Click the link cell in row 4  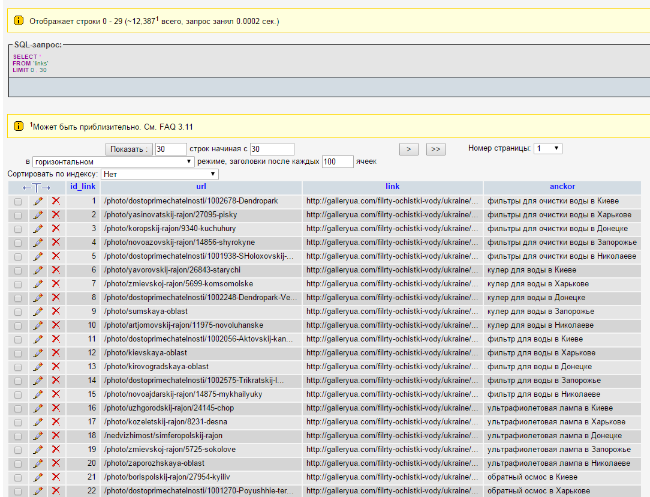(392, 242)
